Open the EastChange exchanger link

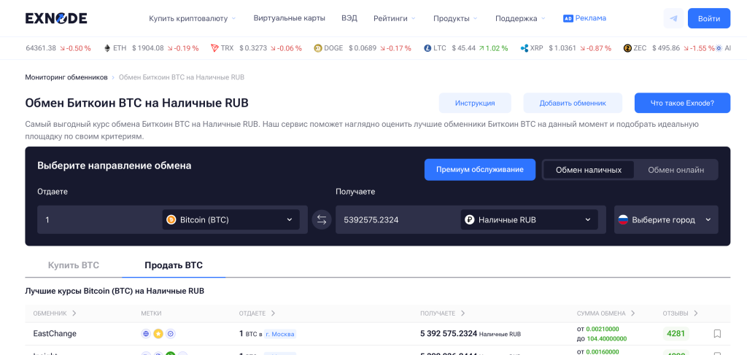tap(55, 334)
